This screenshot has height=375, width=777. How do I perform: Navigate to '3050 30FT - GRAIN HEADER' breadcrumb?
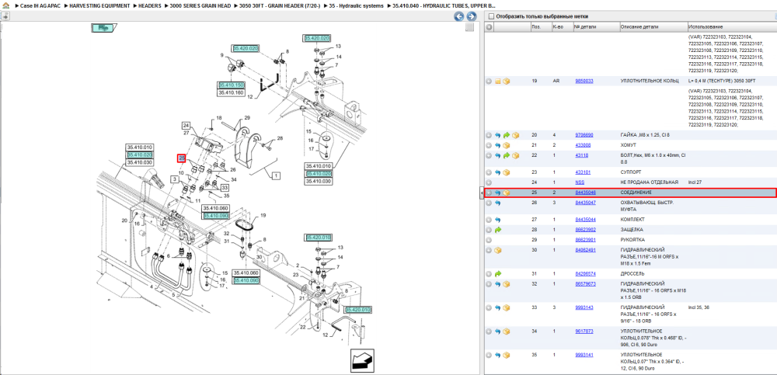pyautogui.click(x=280, y=5)
